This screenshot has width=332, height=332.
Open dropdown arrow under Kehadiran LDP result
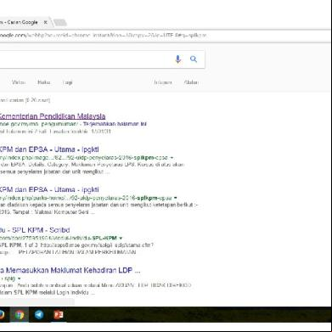click(x=20, y=279)
